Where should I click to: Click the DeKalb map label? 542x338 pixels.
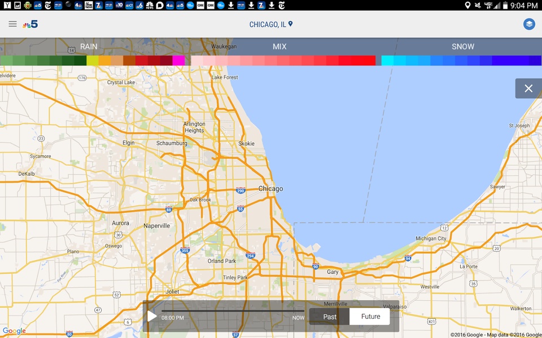coord(27,174)
